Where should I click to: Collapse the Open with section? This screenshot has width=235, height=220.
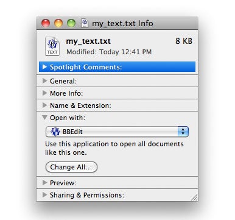tap(44, 118)
